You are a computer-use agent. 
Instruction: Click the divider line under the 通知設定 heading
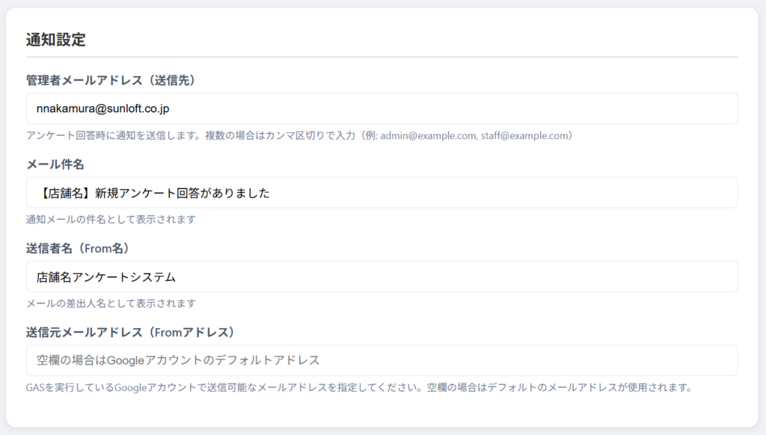point(382,57)
